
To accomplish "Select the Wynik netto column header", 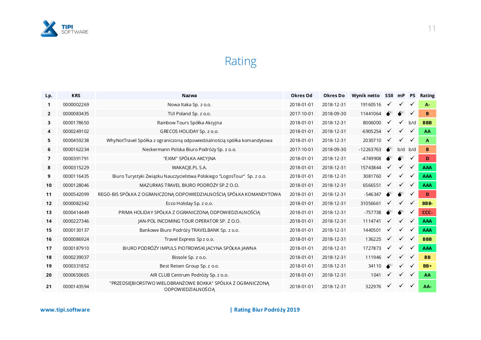I will (x=365, y=95).
